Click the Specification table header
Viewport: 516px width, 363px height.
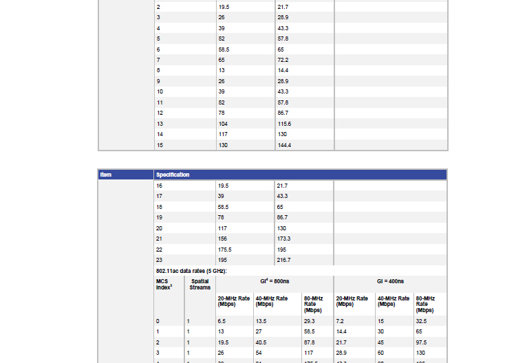173,175
